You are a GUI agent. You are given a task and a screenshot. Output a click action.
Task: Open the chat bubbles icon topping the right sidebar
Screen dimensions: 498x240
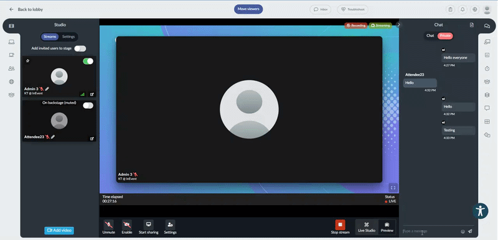tap(487, 26)
